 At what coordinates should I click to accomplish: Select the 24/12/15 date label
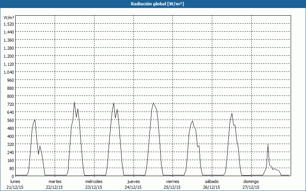tap(133, 187)
